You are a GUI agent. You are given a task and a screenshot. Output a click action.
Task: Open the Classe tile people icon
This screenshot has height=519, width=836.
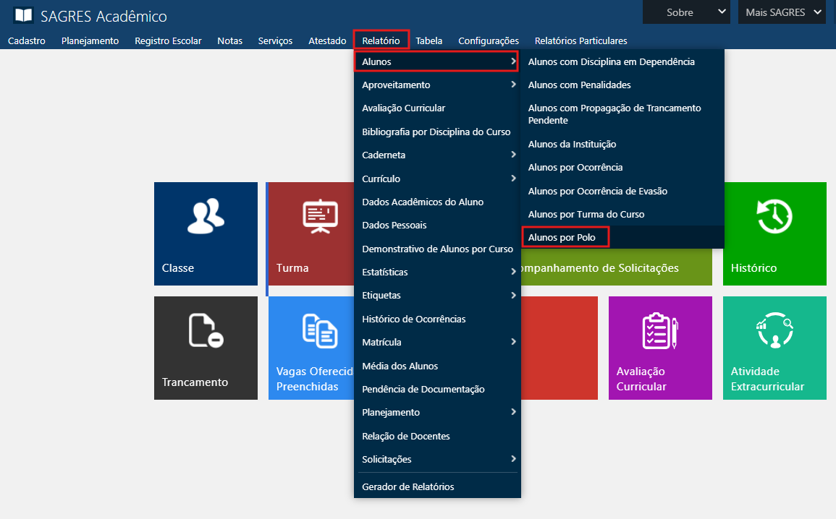point(206,216)
